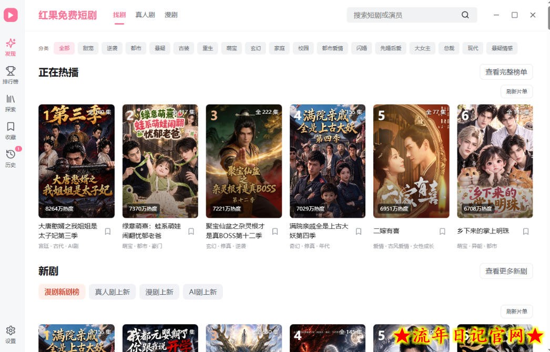
Task: Click the 查看完整榜单 button
Action: coord(506,72)
